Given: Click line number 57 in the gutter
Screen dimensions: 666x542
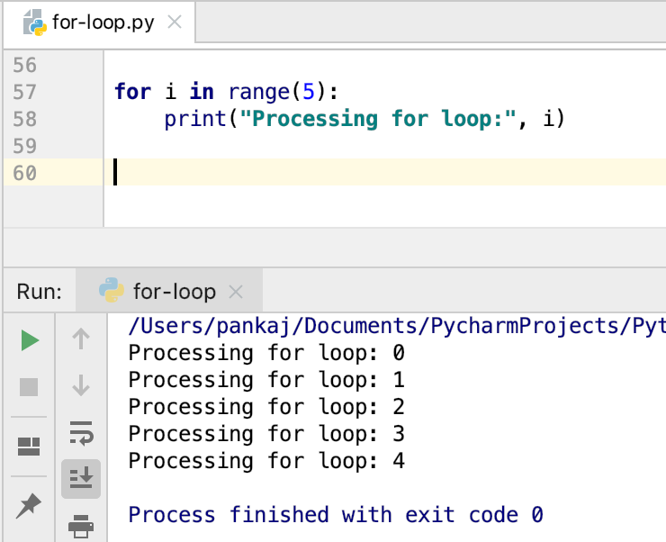Looking at the screenshot, I should [24, 92].
